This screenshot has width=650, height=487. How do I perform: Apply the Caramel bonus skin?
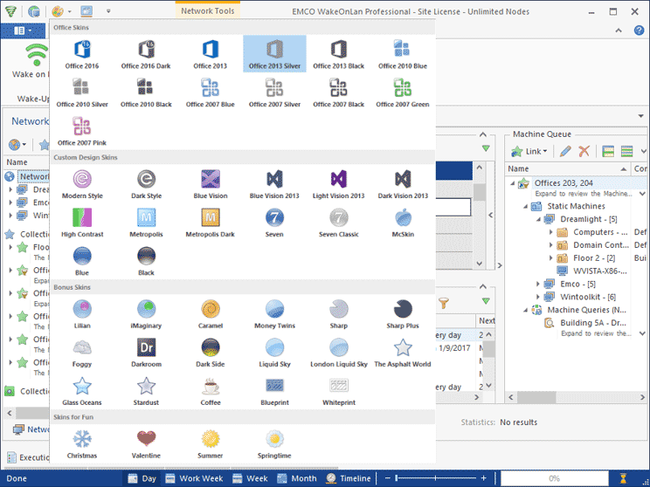coord(211,312)
